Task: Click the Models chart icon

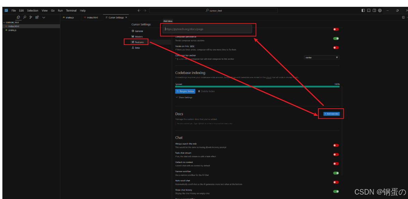Action: tap(133, 37)
